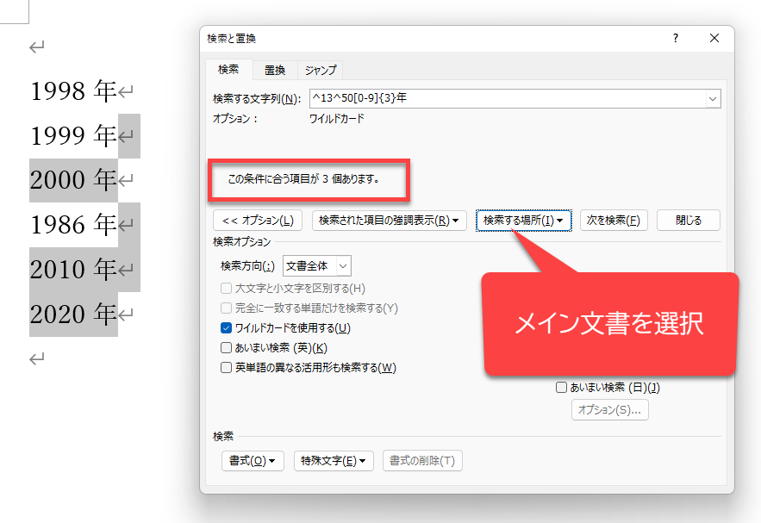This screenshot has height=523, width=761.
Task: Click the help question mark icon
Action: point(676,38)
